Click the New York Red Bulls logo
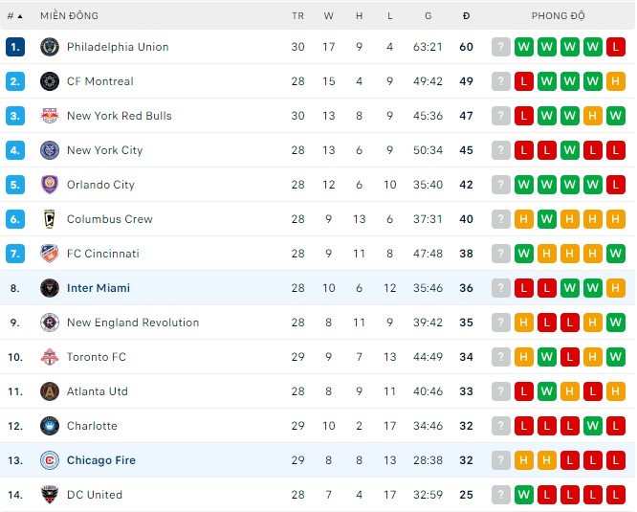Screen dimensions: 637x512 pos(50,116)
